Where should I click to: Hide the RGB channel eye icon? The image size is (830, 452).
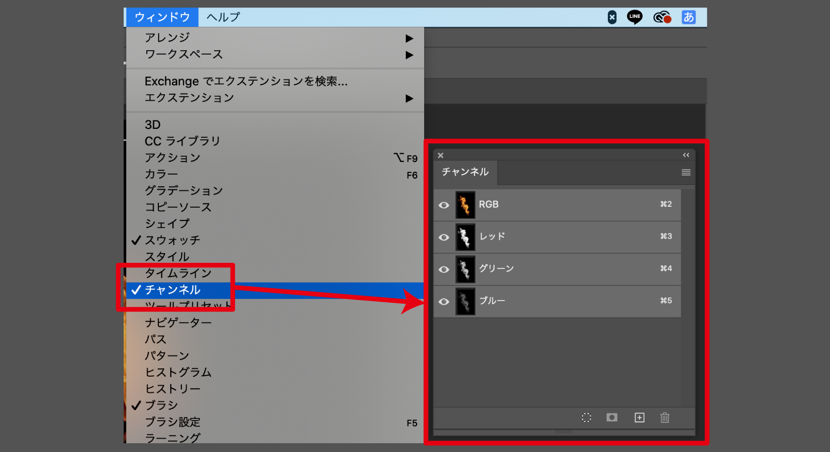pos(444,205)
